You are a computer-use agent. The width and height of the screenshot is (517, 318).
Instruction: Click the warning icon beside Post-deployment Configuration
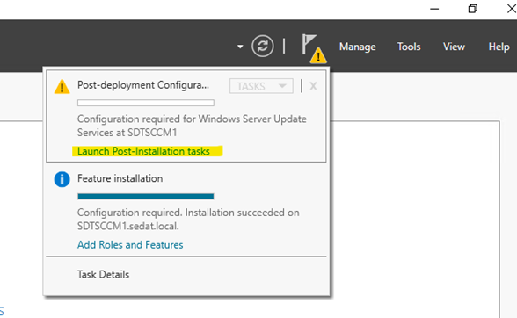62,87
